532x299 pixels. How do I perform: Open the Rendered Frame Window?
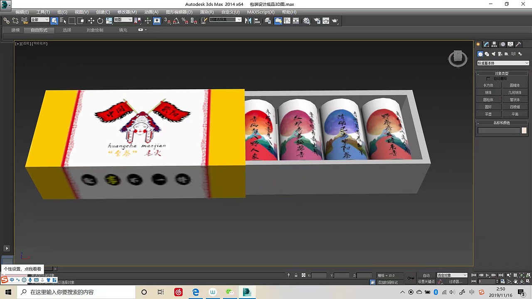point(326,20)
